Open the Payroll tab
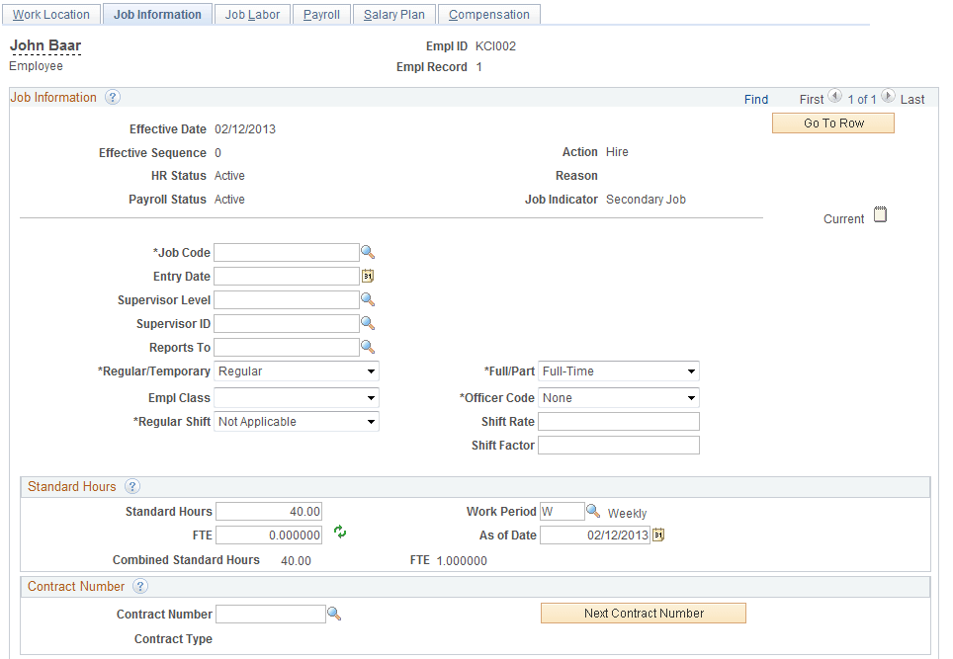The height and width of the screenshot is (659, 953). click(321, 15)
